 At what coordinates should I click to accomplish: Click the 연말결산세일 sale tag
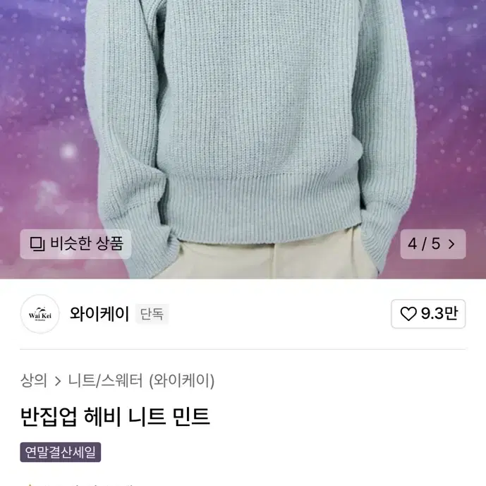61,452
